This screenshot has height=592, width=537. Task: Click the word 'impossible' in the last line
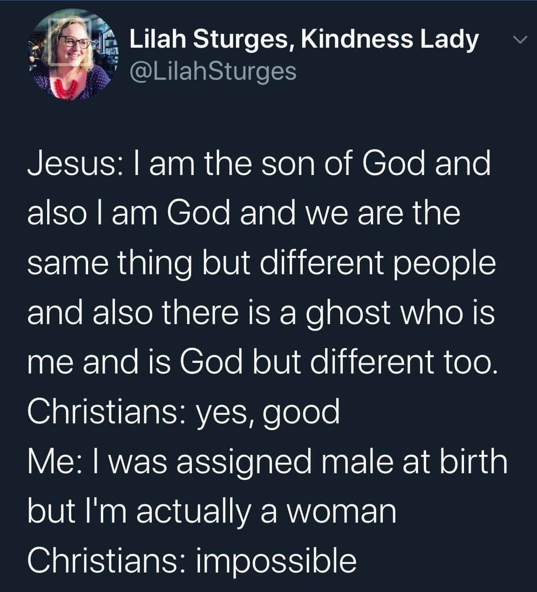276,561
